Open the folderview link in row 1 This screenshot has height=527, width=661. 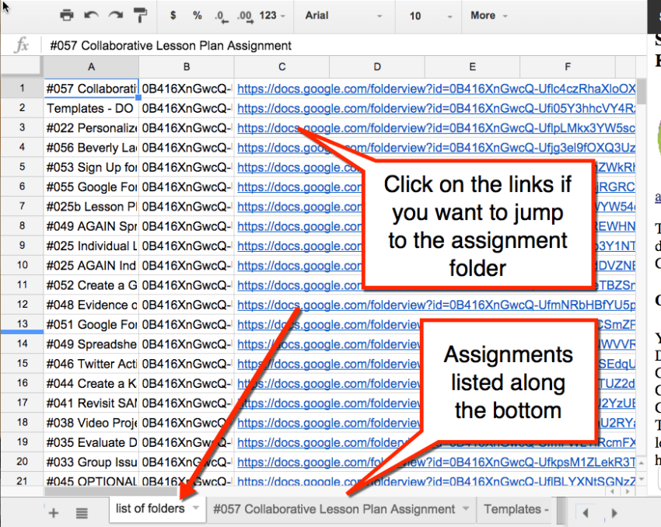[x=436, y=89]
